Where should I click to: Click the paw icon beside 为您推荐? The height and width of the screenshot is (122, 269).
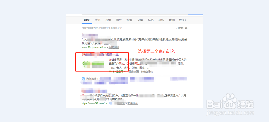(x=83, y=79)
